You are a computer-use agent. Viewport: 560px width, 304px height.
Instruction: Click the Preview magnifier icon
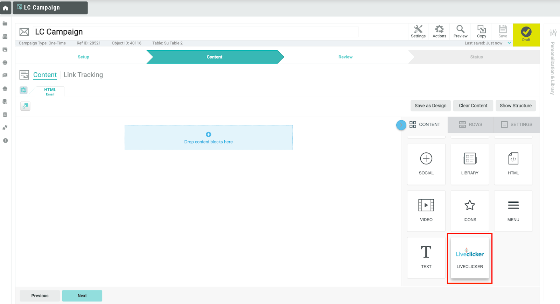coord(460,31)
